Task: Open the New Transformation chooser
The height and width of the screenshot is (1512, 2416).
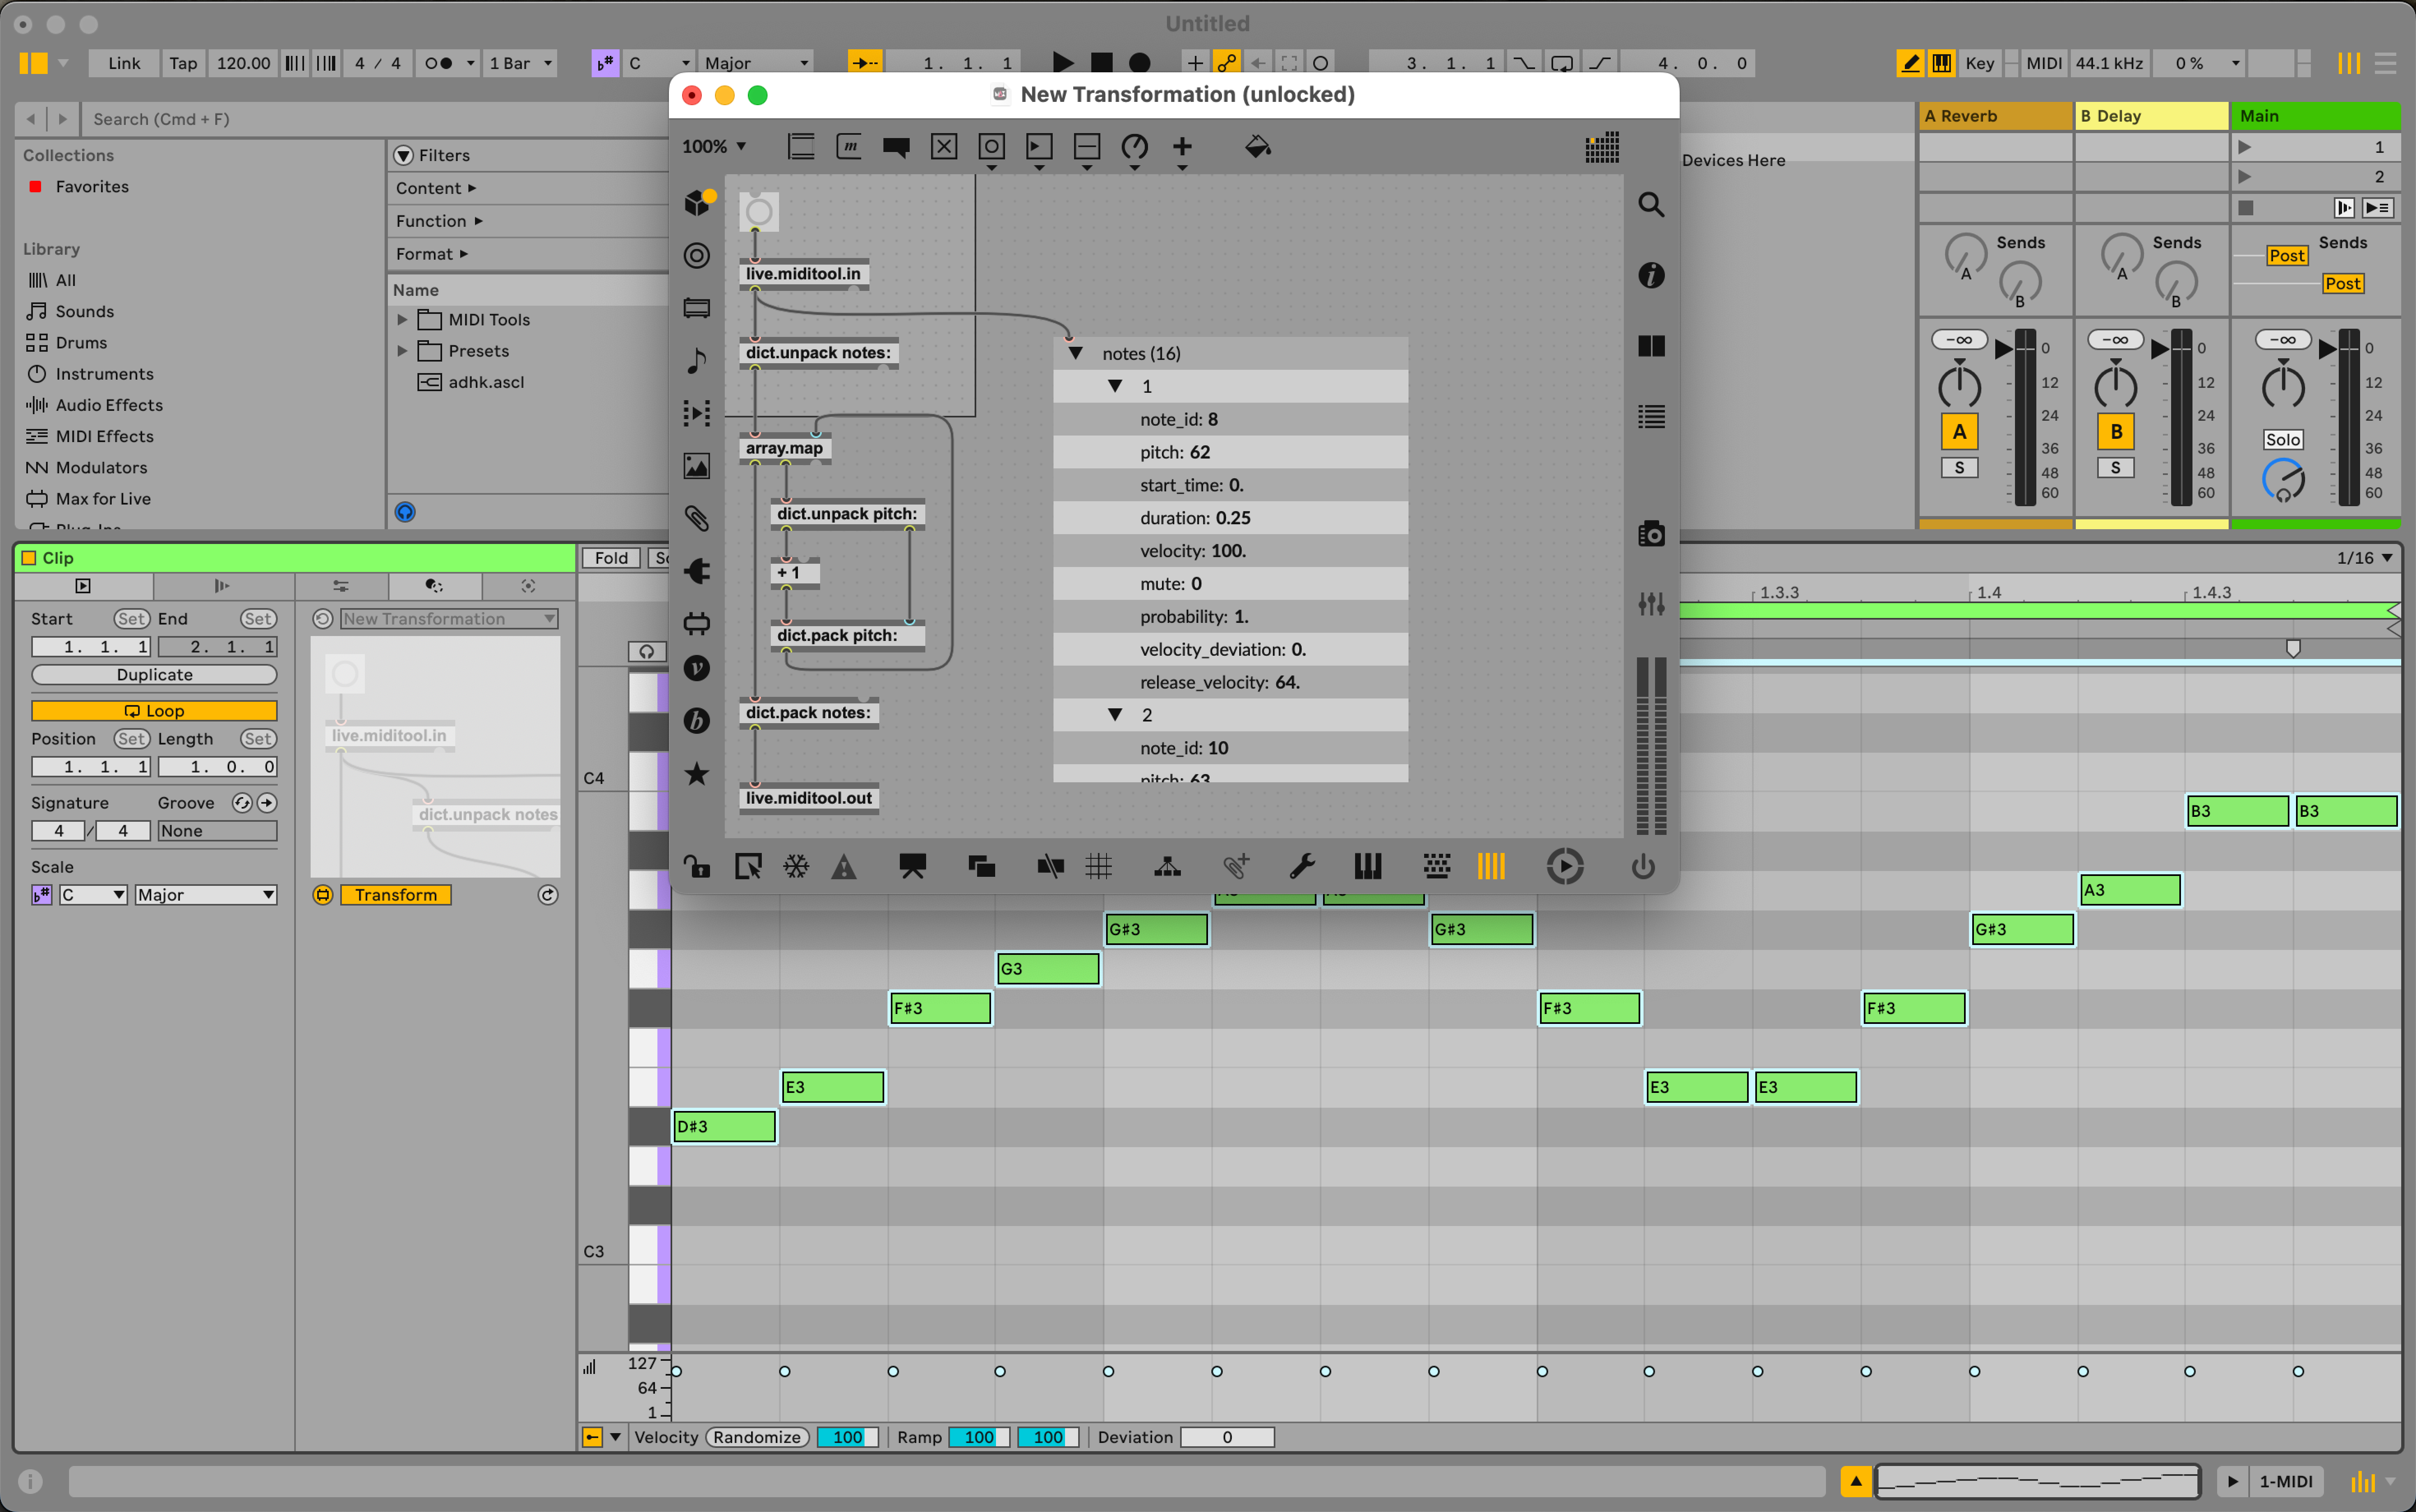Action: (449, 619)
